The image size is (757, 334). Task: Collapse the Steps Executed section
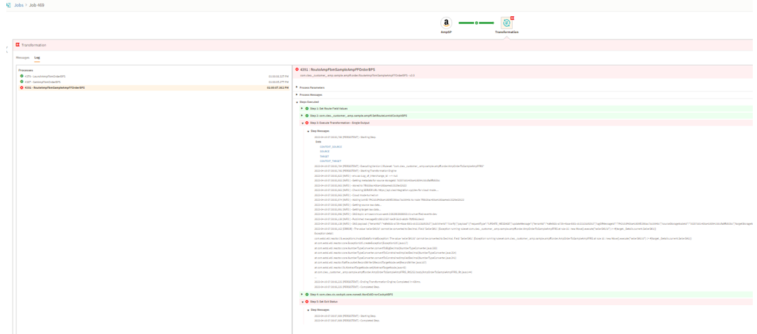coord(297,102)
